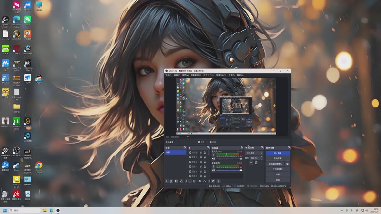Viewport: 381px width, 214px height.
Task: Open the 场景集合(S) scene collection menu
Action: (221, 75)
